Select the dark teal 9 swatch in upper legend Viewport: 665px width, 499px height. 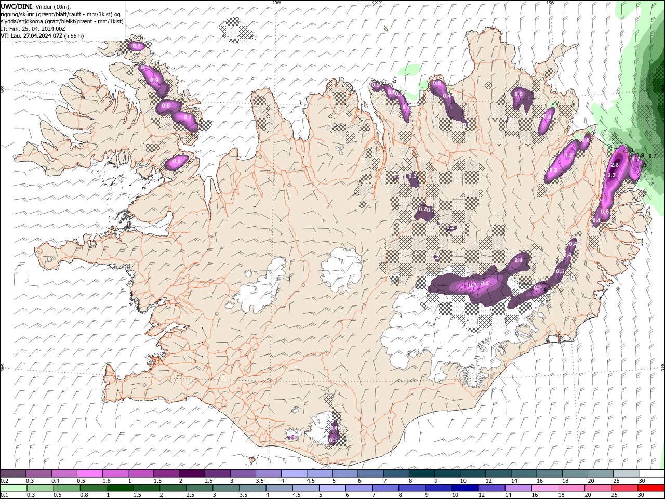coord(447,474)
